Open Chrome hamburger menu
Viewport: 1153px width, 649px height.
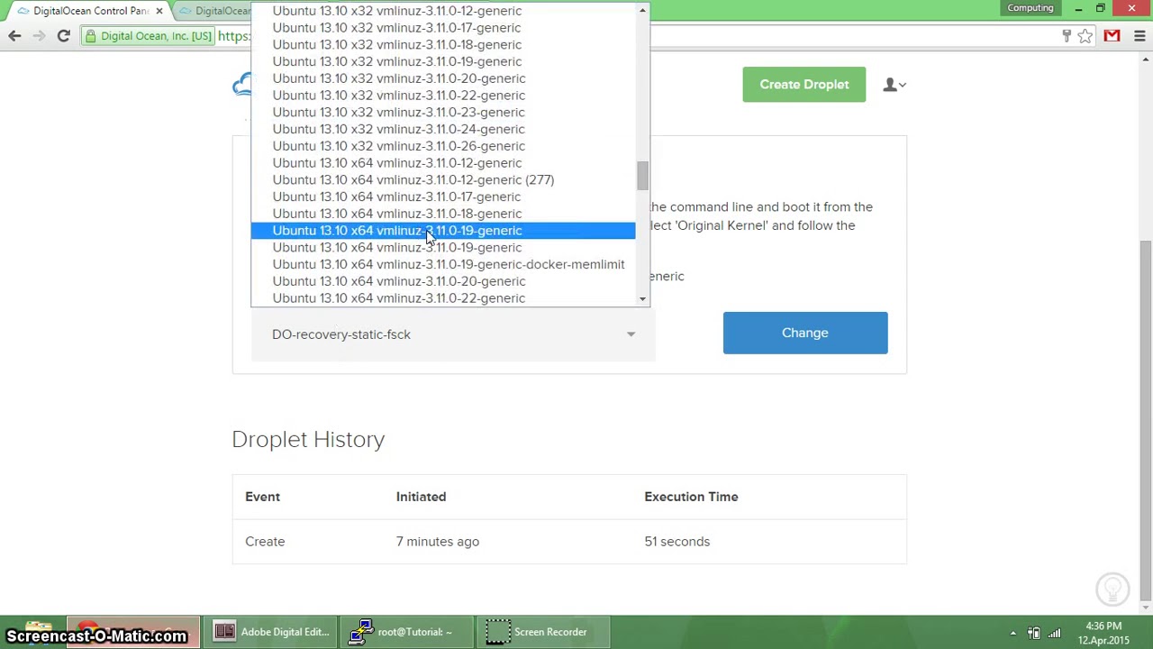pos(1139,36)
